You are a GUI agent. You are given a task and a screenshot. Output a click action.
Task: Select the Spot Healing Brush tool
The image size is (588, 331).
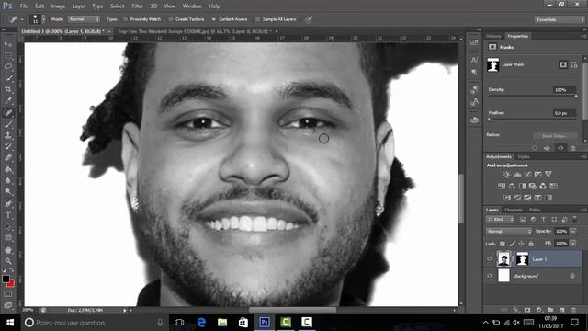[x=8, y=112]
